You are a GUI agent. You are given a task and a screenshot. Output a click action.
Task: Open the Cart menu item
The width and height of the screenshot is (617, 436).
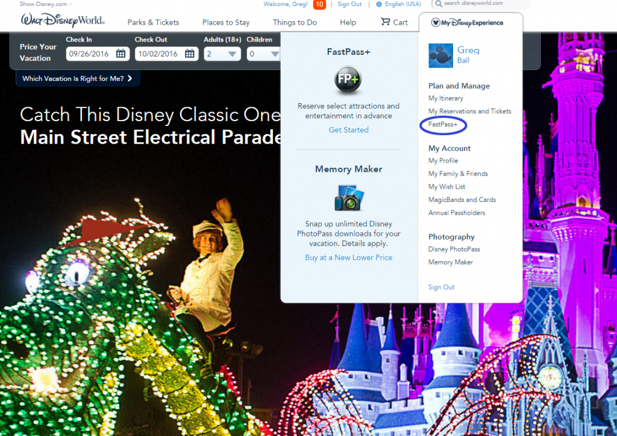tap(394, 22)
